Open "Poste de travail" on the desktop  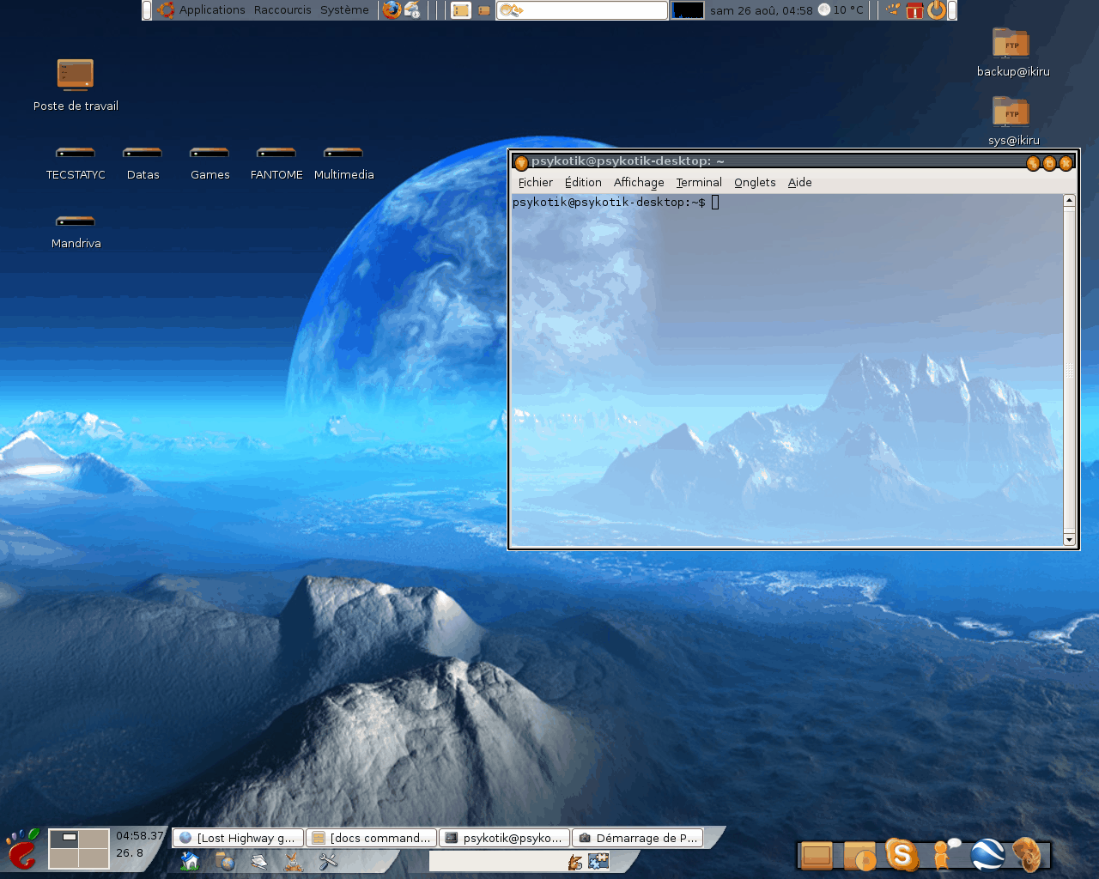coord(75,73)
